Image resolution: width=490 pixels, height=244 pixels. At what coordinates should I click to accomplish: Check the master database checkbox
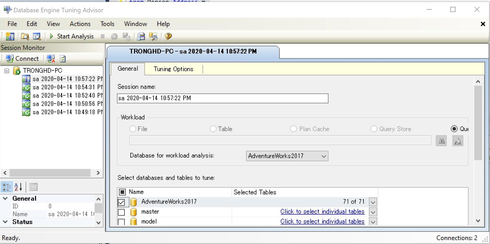pyautogui.click(x=121, y=212)
